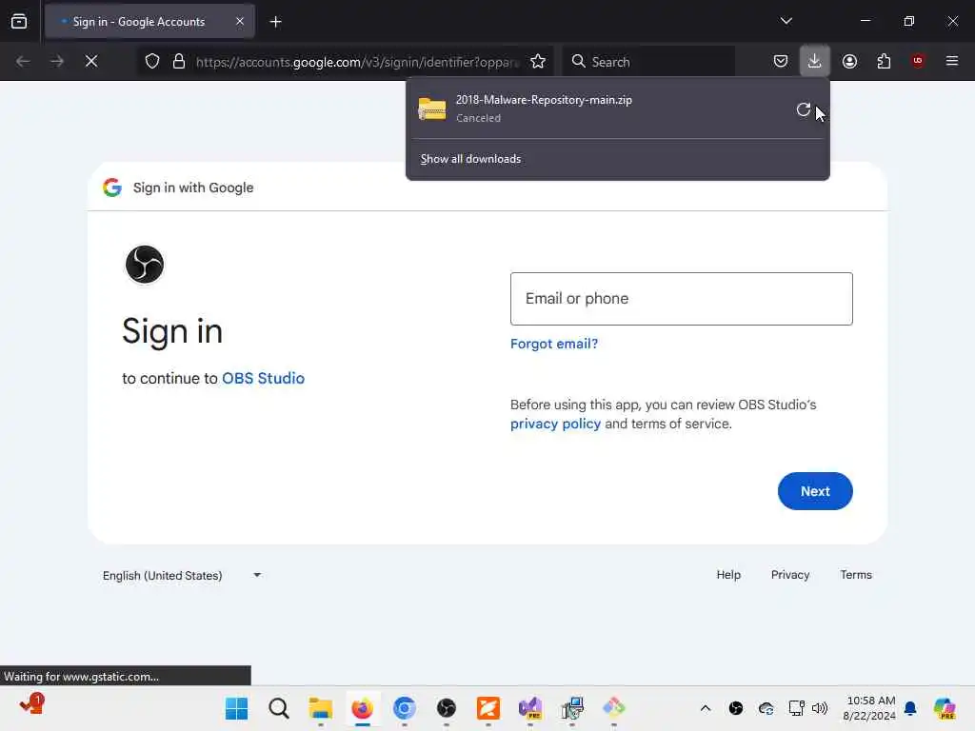The width and height of the screenshot is (975, 731).
Task: Open network tray icon
Action: (796, 708)
